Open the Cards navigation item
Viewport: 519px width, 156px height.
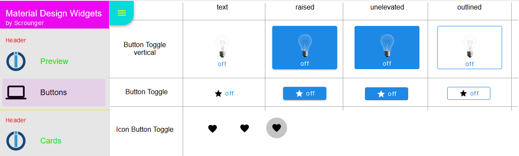pos(54,141)
